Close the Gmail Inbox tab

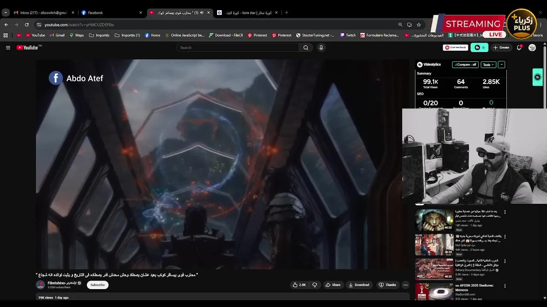tap(73, 13)
